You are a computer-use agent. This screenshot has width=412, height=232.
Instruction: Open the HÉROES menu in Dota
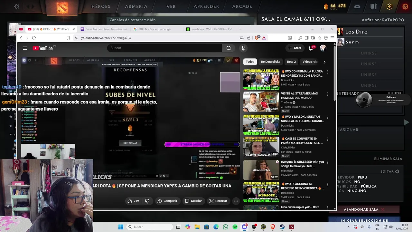[x=101, y=6]
